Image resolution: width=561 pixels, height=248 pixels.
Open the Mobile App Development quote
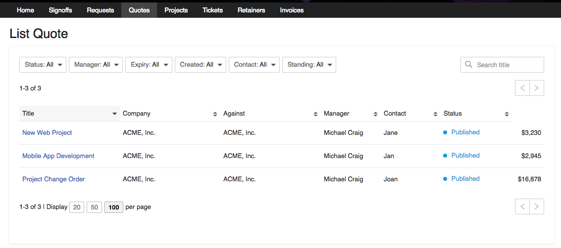point(58,156)
